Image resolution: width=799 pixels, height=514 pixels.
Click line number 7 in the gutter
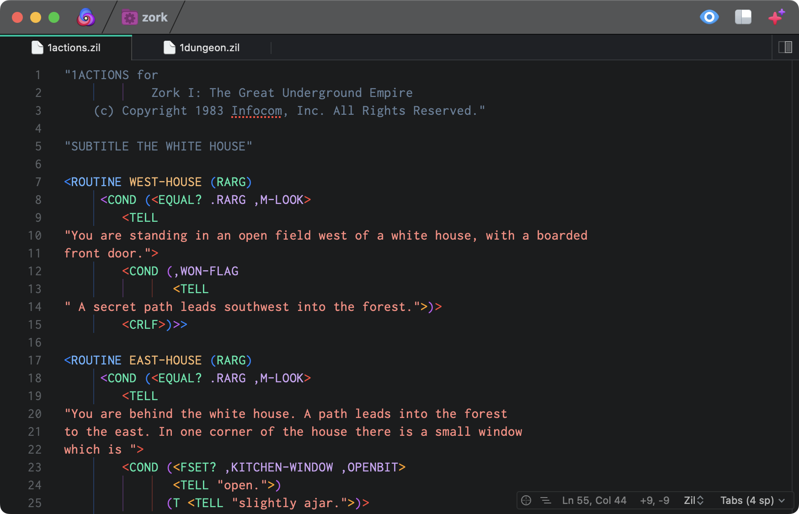click(x=38, y=182)
